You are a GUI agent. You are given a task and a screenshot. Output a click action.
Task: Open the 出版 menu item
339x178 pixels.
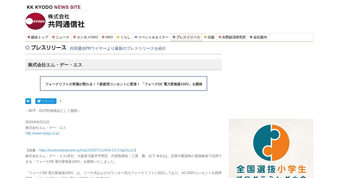[209, 37]
